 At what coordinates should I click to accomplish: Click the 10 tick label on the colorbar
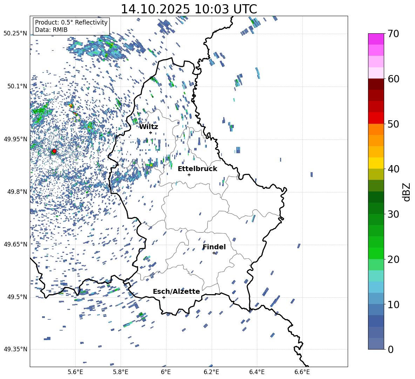pyautogui.click(x=393, y=304)
